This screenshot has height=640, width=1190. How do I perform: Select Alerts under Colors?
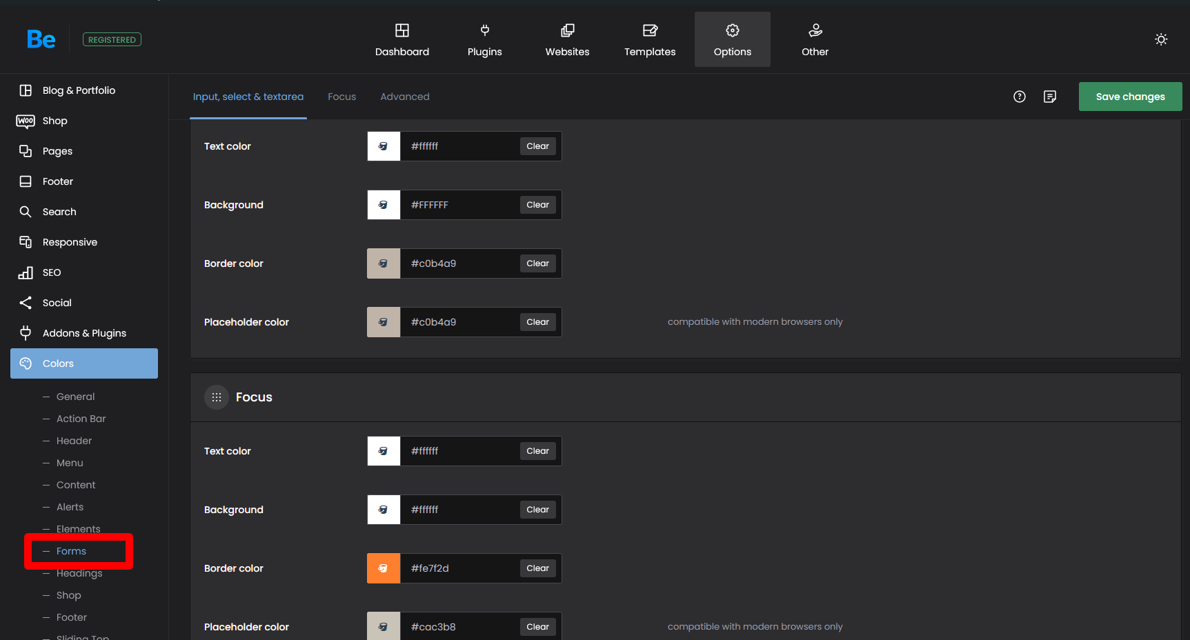[x=70, y=507]
